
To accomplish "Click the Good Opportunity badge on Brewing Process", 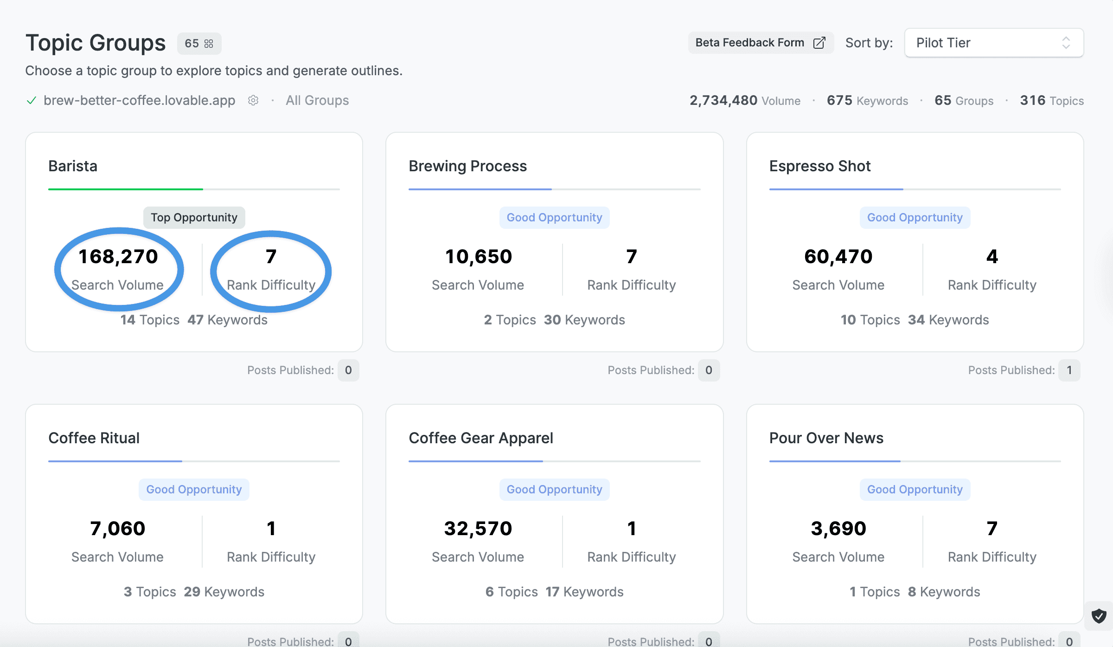I will 554,218.
